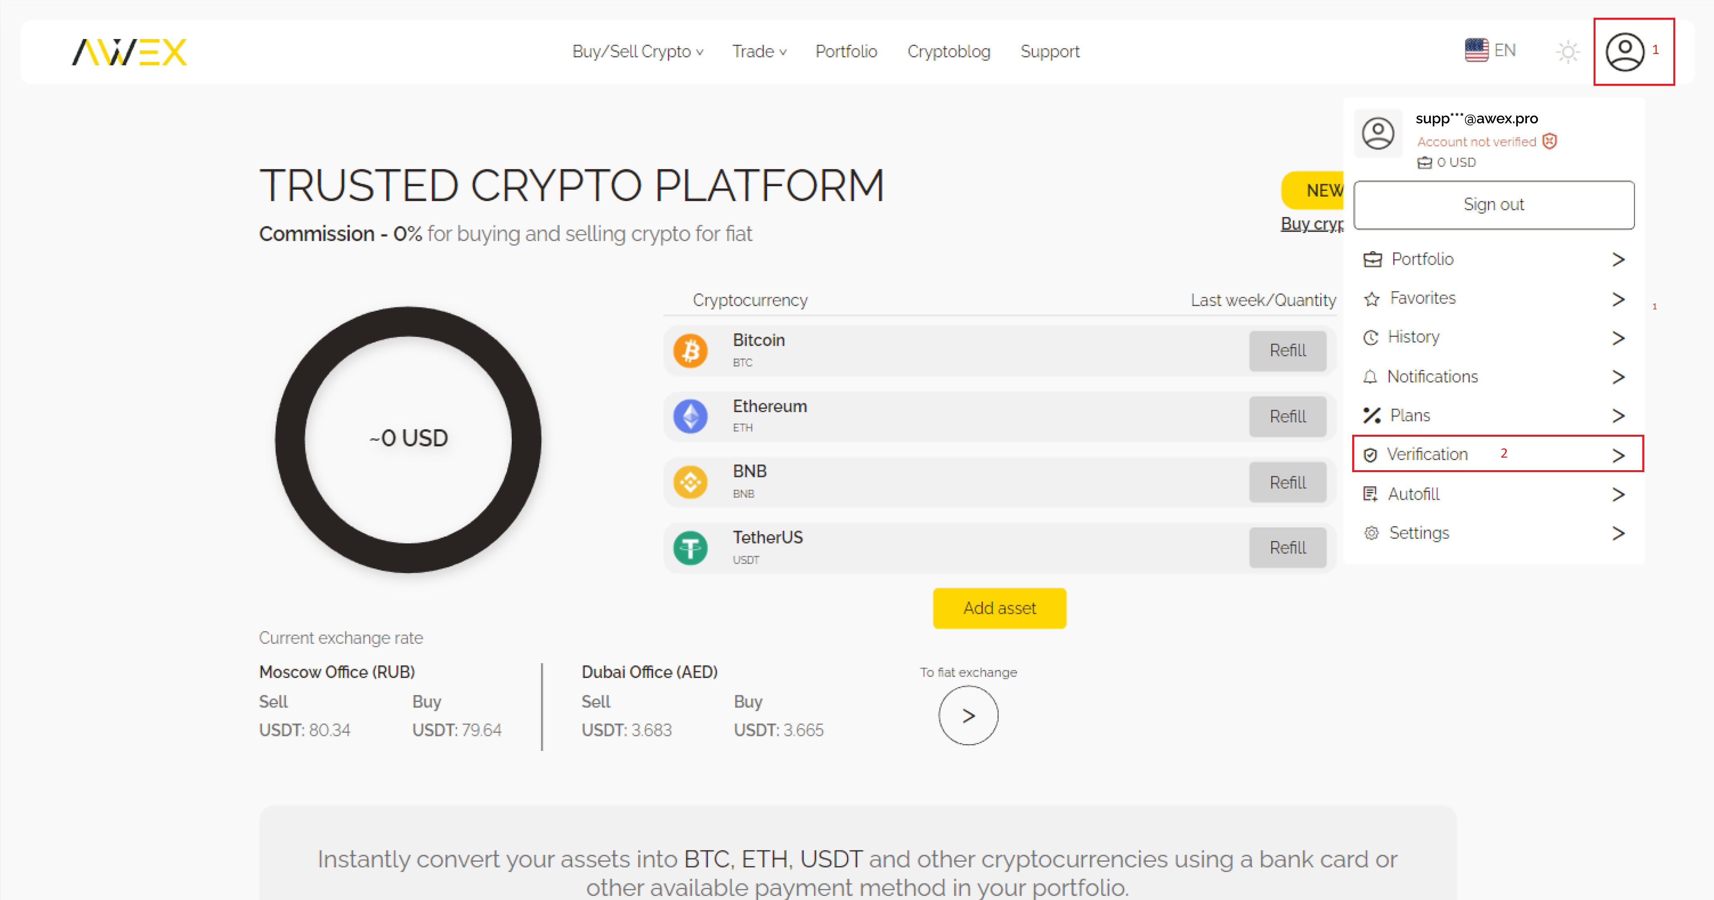Click the user profile icon in header
This screenshot has height=900, width=1714.
coord(1624,51)
